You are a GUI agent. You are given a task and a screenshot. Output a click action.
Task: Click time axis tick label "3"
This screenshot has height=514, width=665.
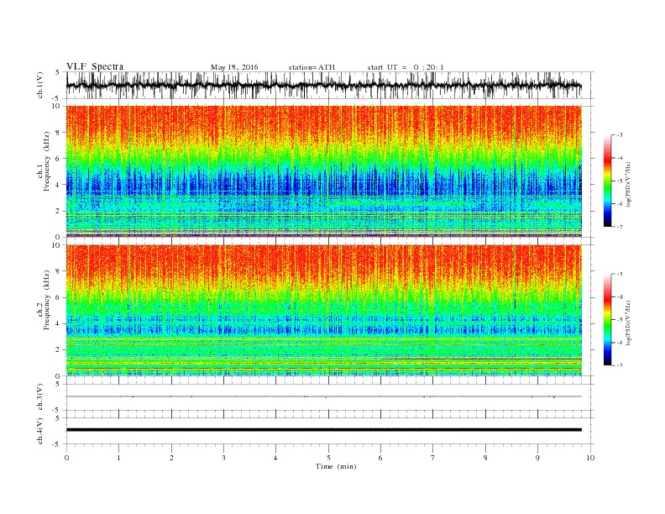point(223,458)
